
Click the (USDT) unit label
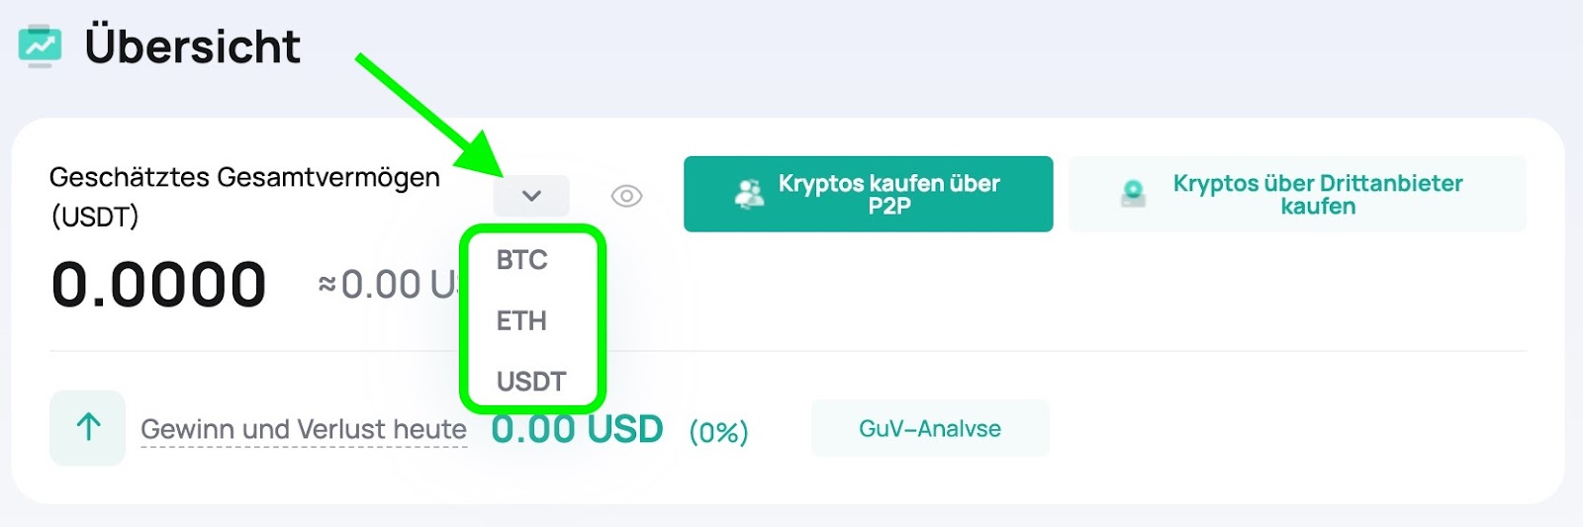tap(95, 217)
